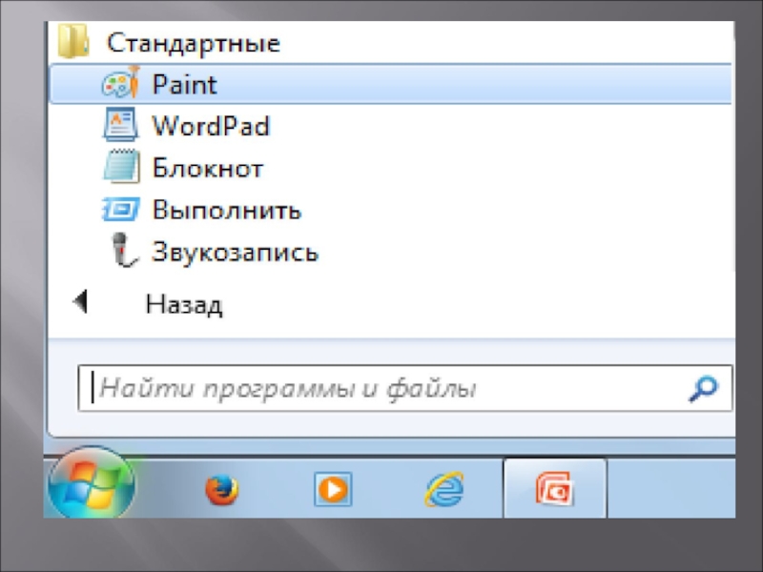Switch to the PowerPoint taskbar button
Image resolution: width=763 pixels, height=572 pixels.
(555, 488)
